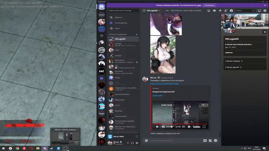Open the YouTube link in message
This screenshot has width=269, height=151.
click(164, 83)
